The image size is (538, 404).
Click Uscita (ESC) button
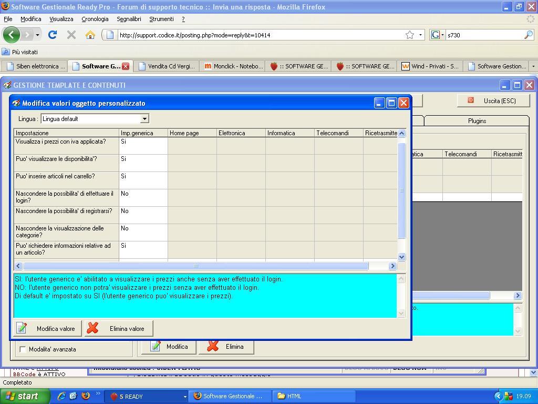pos(493,100)
